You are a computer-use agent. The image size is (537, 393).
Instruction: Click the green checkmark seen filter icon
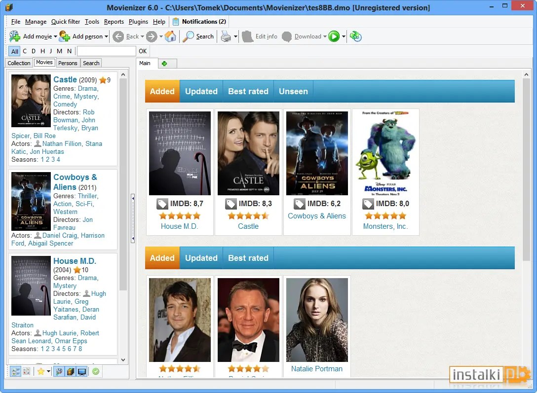[x=96, y=371]
